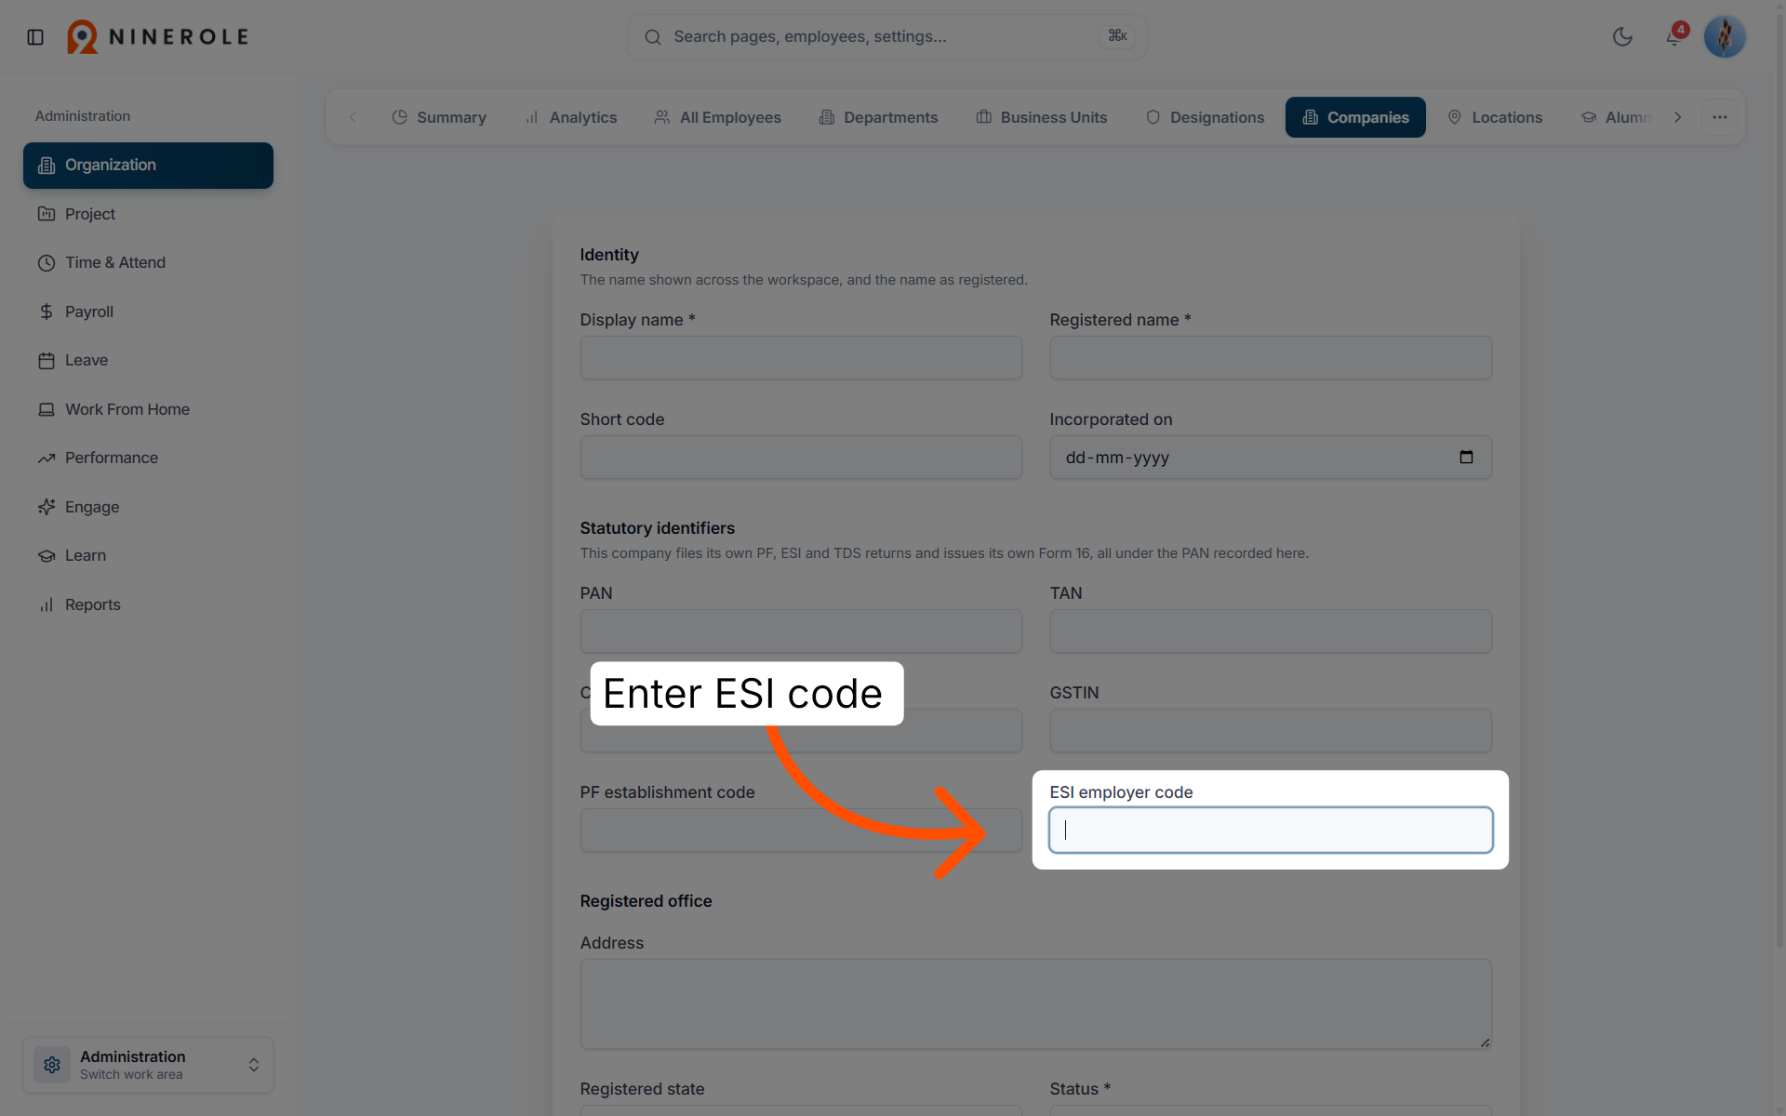
Task: Click the search magnifier icon
Action: (x=653, y=37)
